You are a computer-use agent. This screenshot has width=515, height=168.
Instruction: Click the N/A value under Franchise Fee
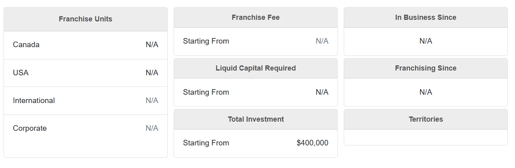(322, 41)
